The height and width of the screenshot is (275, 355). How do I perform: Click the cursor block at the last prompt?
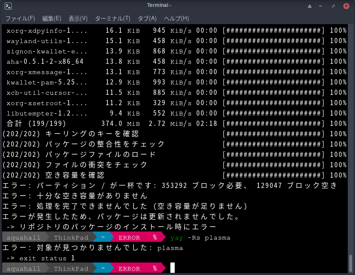coord(173,268)
